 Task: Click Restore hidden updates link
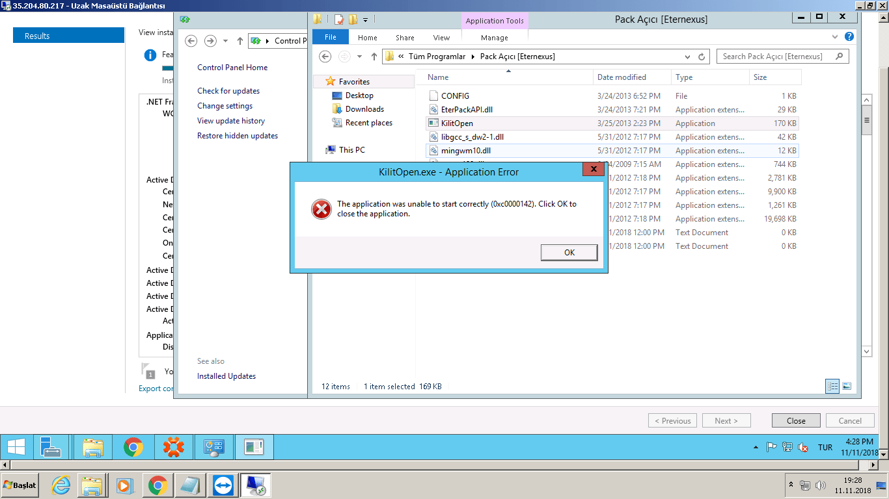238,136
